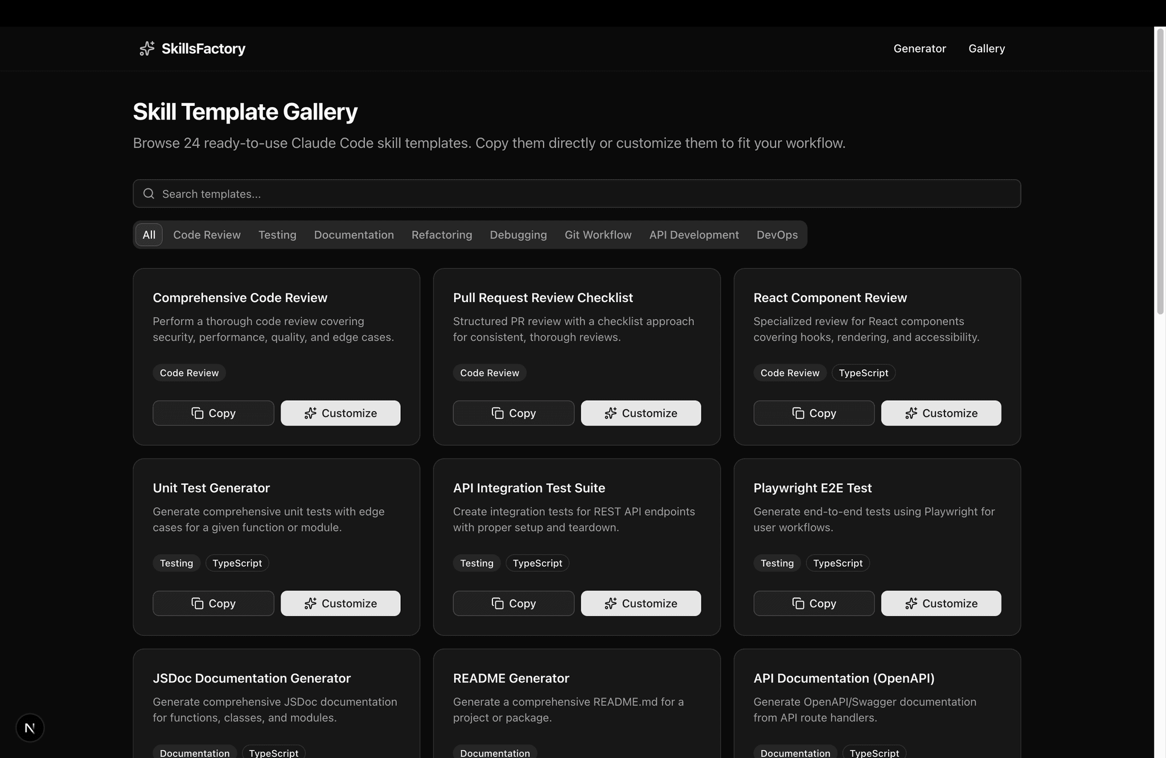This screenshot has height=758, width=1166.
Task: Go to Gallery page in navbar
Action: 986,49
